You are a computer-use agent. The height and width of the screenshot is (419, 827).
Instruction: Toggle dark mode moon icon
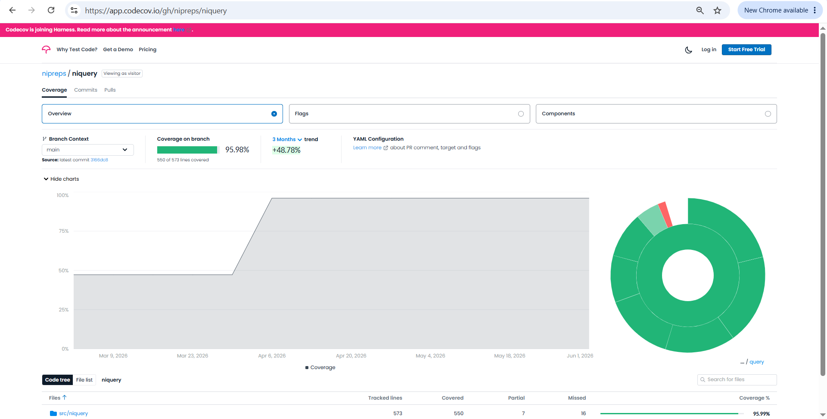coord(688,50)
